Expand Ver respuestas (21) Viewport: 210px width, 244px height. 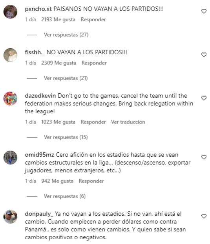66,78
